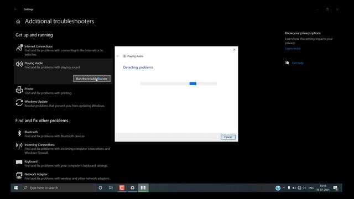This screenshot has width=354, height=199.
Task: Click the Settings gear icon on taskbar
Action: 133,188
